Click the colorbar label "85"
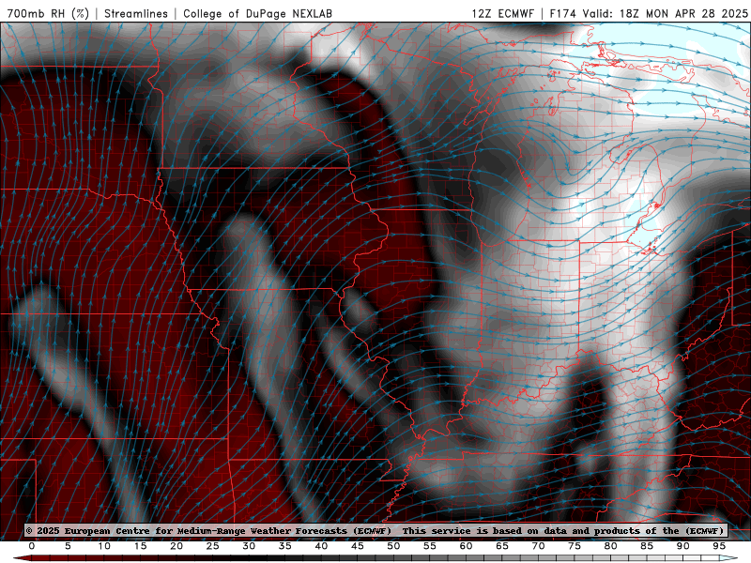The image size is (751, 563). 647,546
